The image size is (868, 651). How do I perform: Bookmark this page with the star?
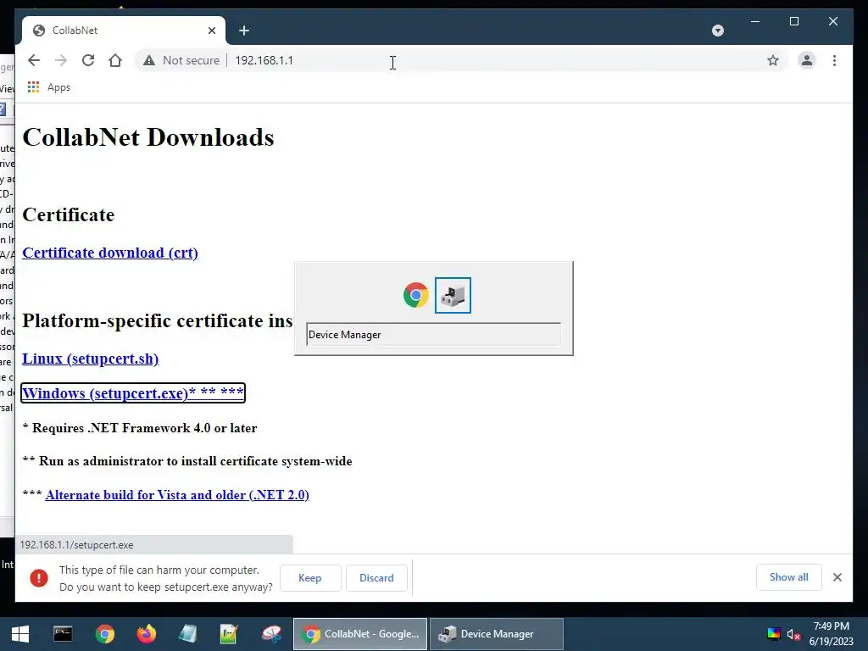[x=773, y=60]
